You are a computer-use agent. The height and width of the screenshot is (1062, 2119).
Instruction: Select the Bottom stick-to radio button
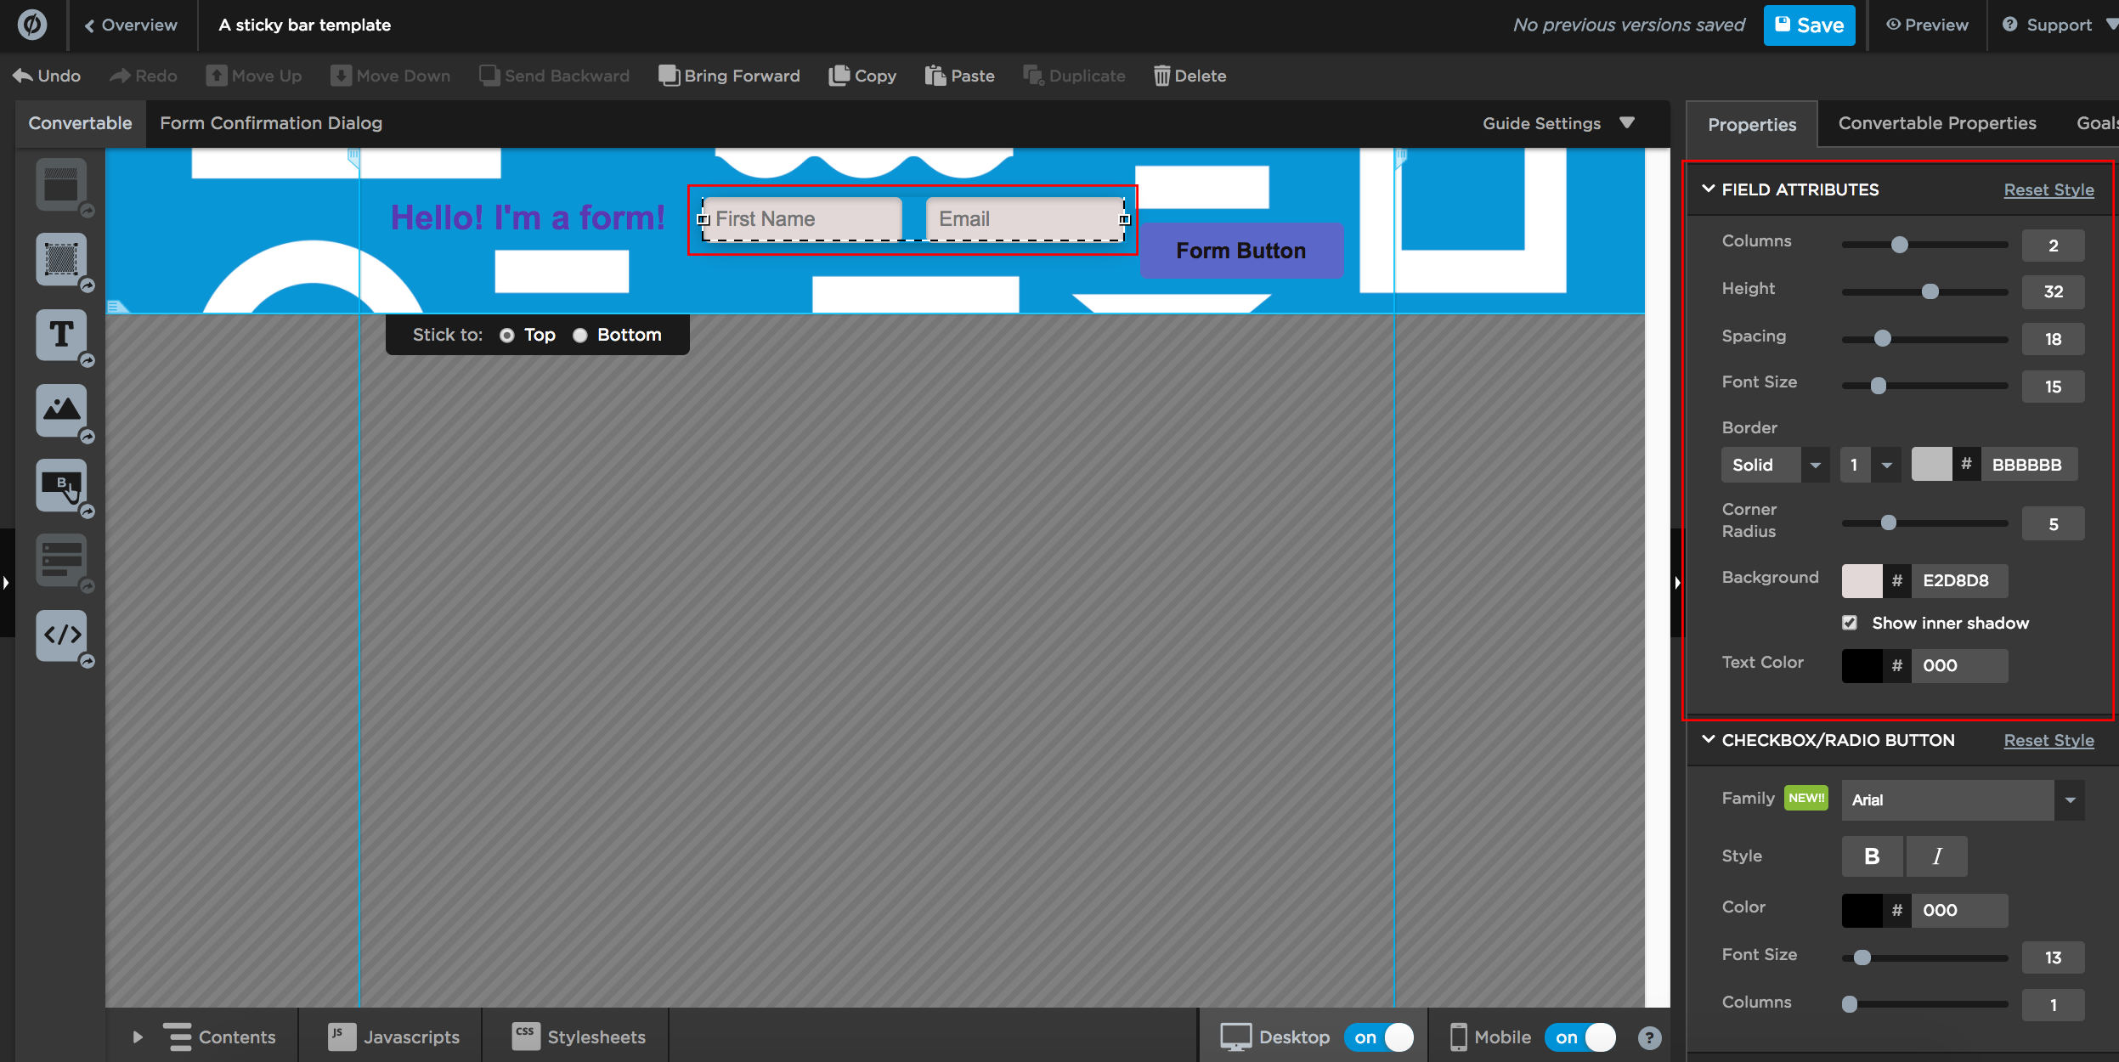coord(580,336)
